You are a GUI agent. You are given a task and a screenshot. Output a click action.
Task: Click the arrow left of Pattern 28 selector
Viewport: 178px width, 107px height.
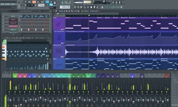(59, 7)
